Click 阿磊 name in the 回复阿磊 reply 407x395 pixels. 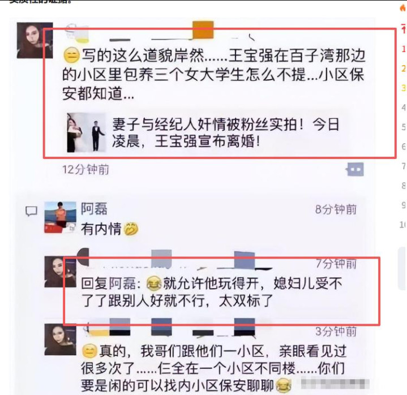(122, 283)
